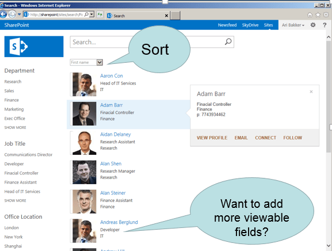Filter by Finance department
Viewport: 332px width, 251px height.
point(12,100)
